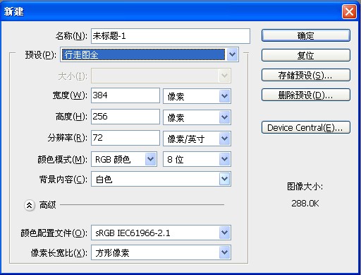Click the 高度 input showing 256
361x275 pixels.
pos(126,117)
